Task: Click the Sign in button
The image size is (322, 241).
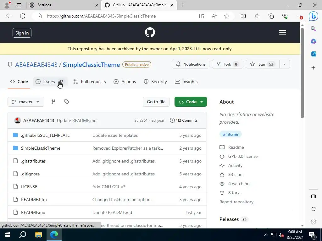Action: click(x=22, y=33)
